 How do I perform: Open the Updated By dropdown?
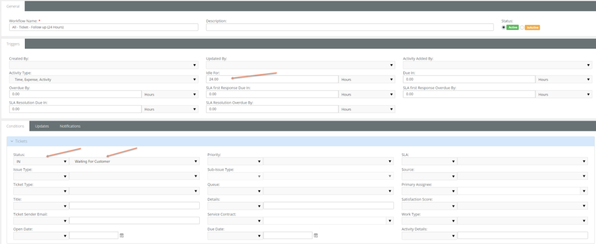pos(300,65)
